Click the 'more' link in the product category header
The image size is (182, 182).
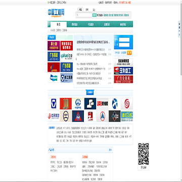tap(110, 150)
